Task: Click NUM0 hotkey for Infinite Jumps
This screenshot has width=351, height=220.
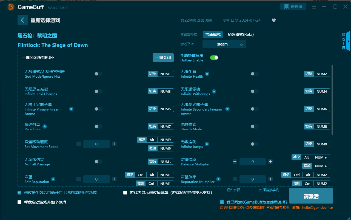Action: pos(322,144)
